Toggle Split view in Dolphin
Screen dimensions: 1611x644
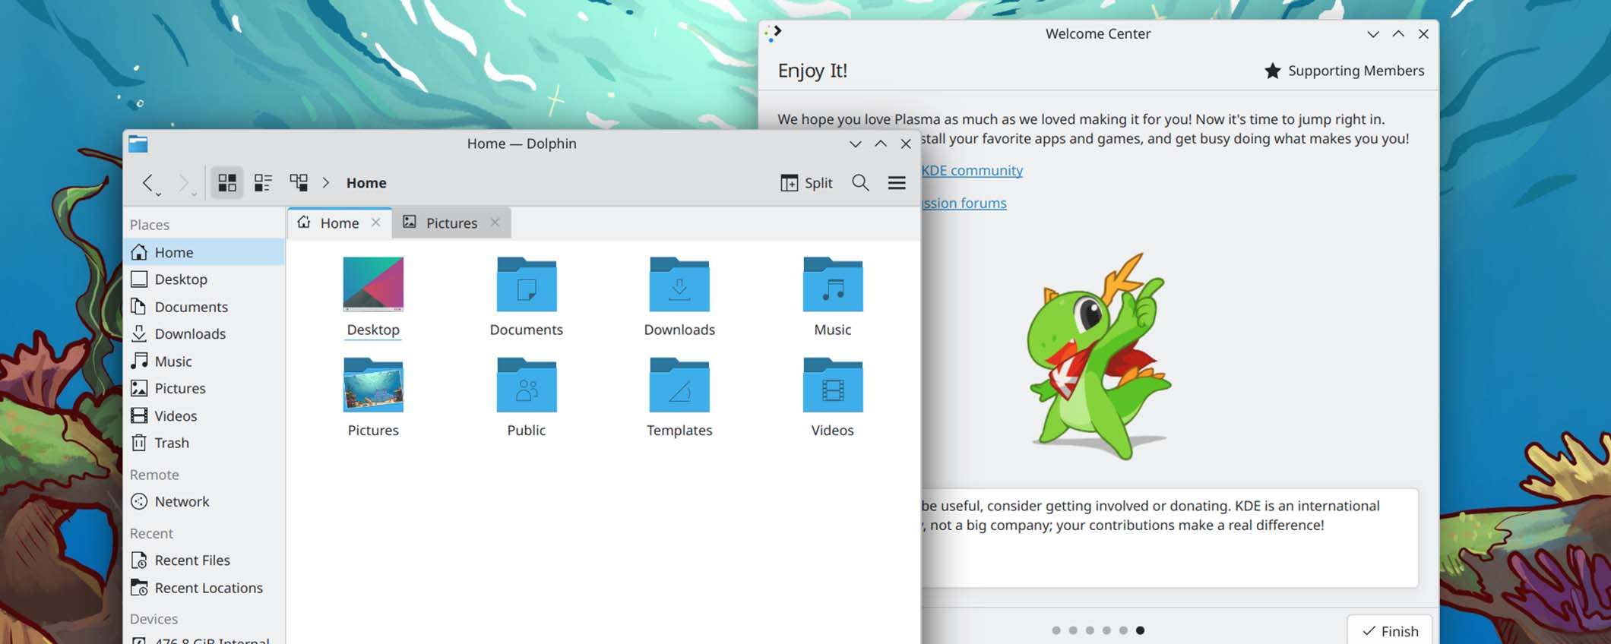click(x=806, y=182)
